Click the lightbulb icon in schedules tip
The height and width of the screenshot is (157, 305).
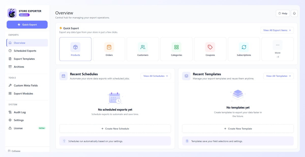pos(64,141)
